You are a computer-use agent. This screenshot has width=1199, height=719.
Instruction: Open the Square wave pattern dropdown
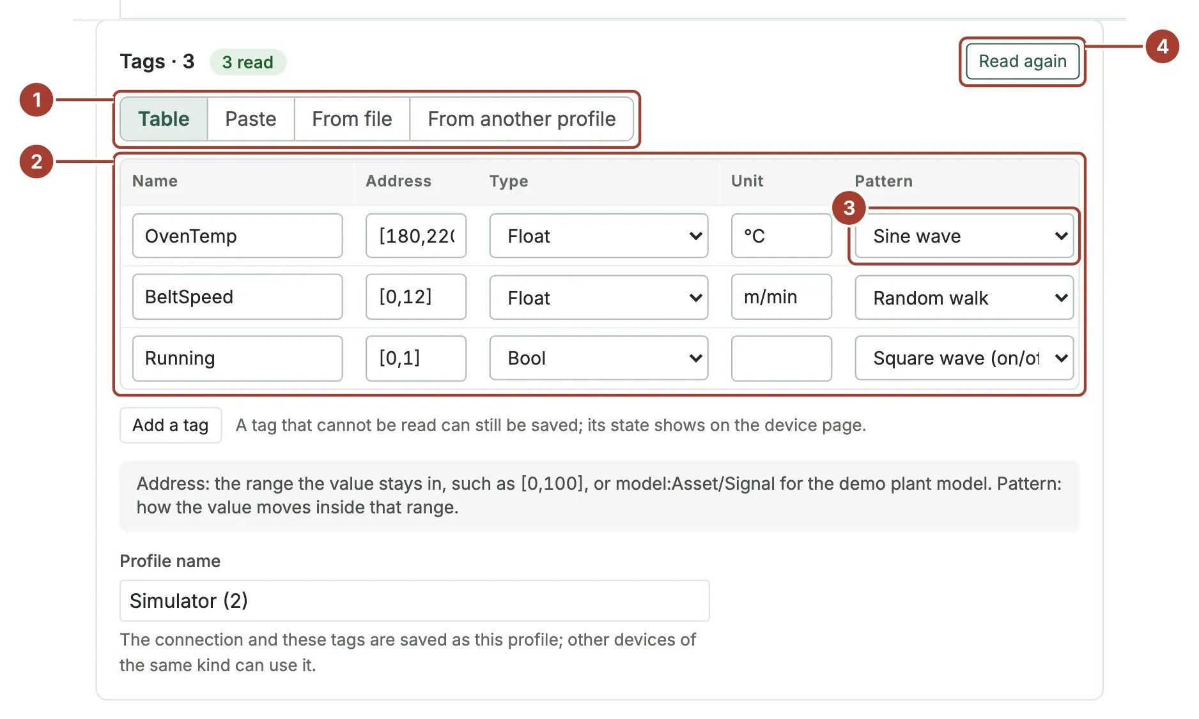pyautogui.click(x=964, y=358)
